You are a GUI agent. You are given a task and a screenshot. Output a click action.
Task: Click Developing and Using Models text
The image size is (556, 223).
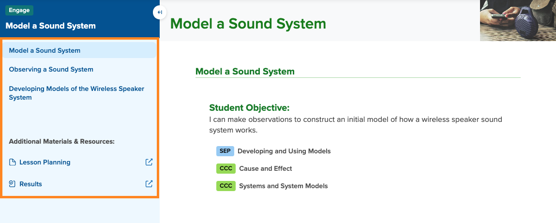coord(284,151)
